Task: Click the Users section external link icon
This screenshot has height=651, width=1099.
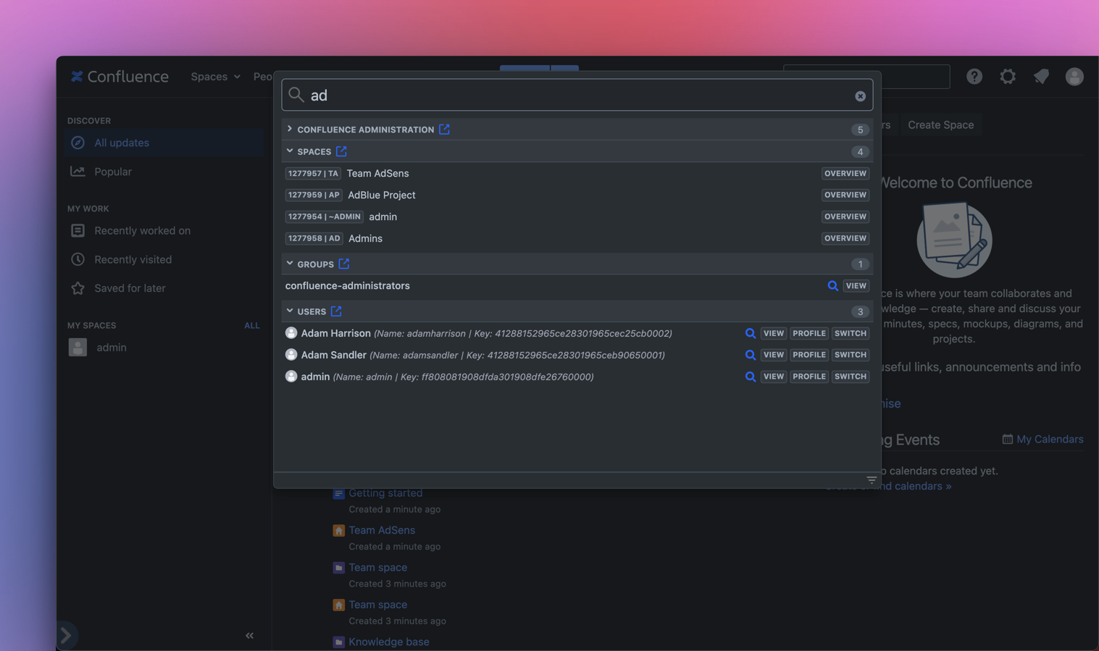Action: click(x=336, y=311)
